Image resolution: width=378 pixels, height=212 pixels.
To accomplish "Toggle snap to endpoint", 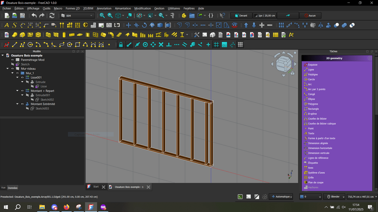I will [x=129, y=45].
